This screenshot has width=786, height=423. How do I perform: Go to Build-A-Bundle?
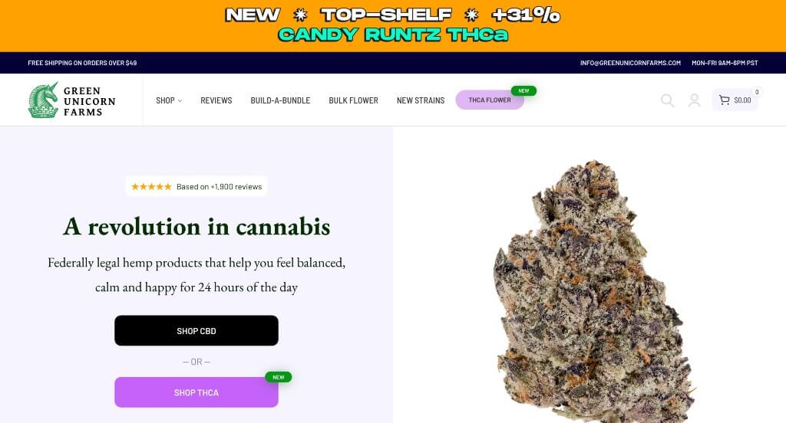(280, 100)
